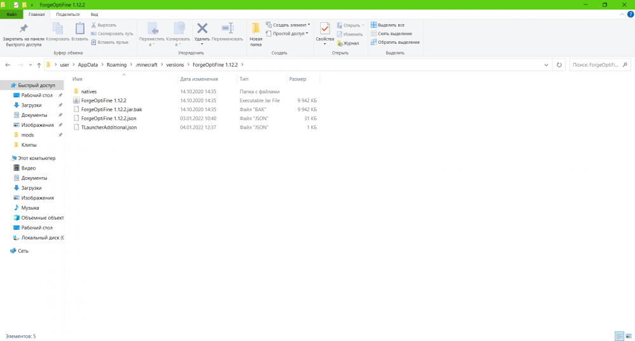Open Создать элемент (New item) dropdown
The height and width of the screenshot is (341, 635).
[x=288, y=25]
